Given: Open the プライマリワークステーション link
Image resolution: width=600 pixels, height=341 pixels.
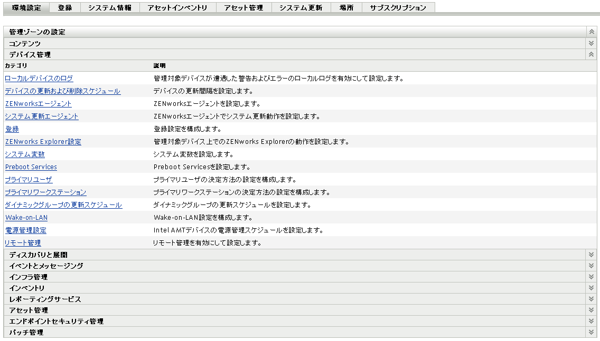Looking at the screenshot, I should coord(45,192).
